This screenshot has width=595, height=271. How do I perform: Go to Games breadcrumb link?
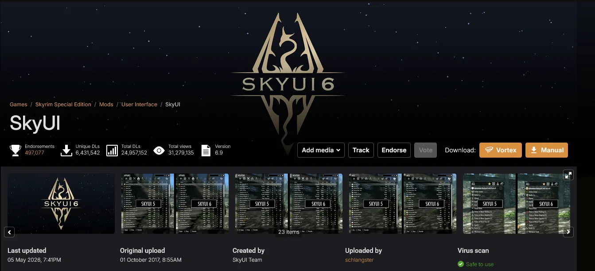point(19,105)
